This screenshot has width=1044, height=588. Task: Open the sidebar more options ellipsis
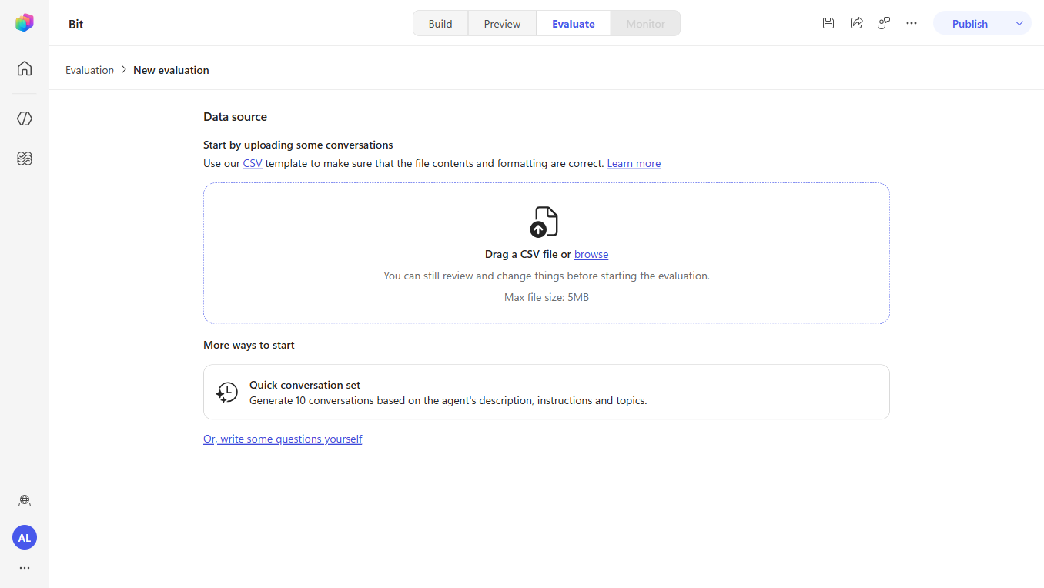pyautogui.click(x=25, y=568)
